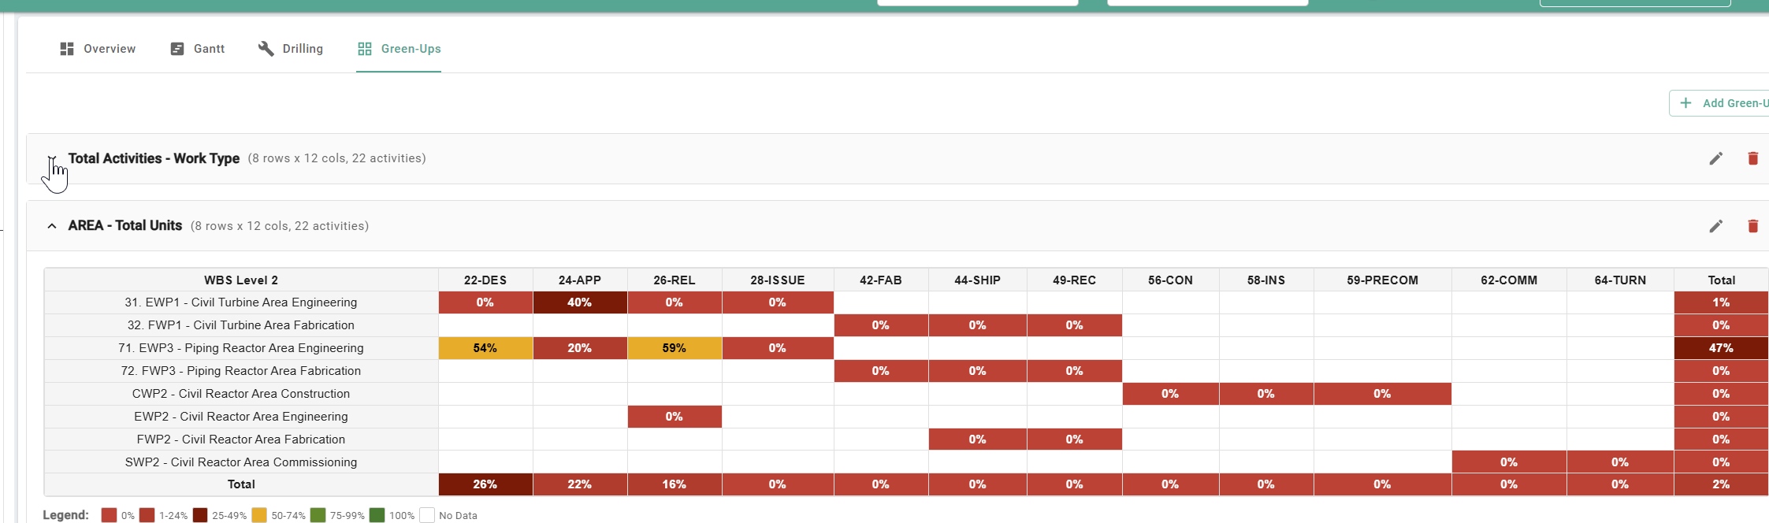
Task: Click the Drilling wrench icon
Action: point(266,49)
